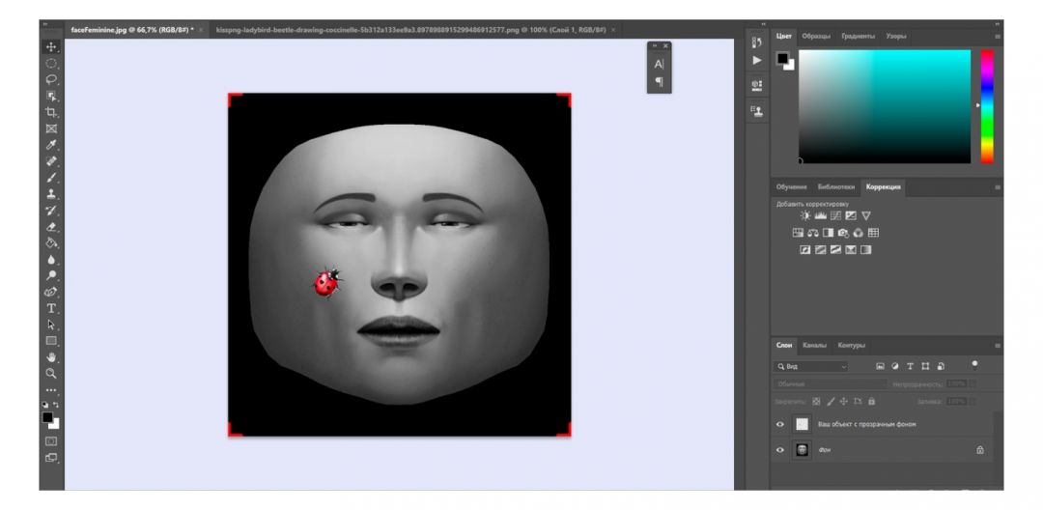The height and width of the screenshot is (510, 1043).
Task: Select the Horizontal Type tool
Action: click(x=51, y=308)
